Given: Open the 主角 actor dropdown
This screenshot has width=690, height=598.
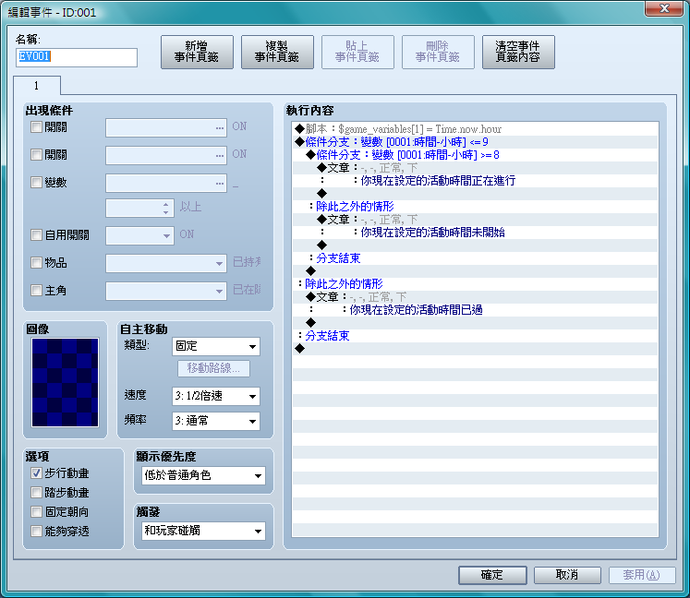Looking at the screenshot, I should click(166, 291).
